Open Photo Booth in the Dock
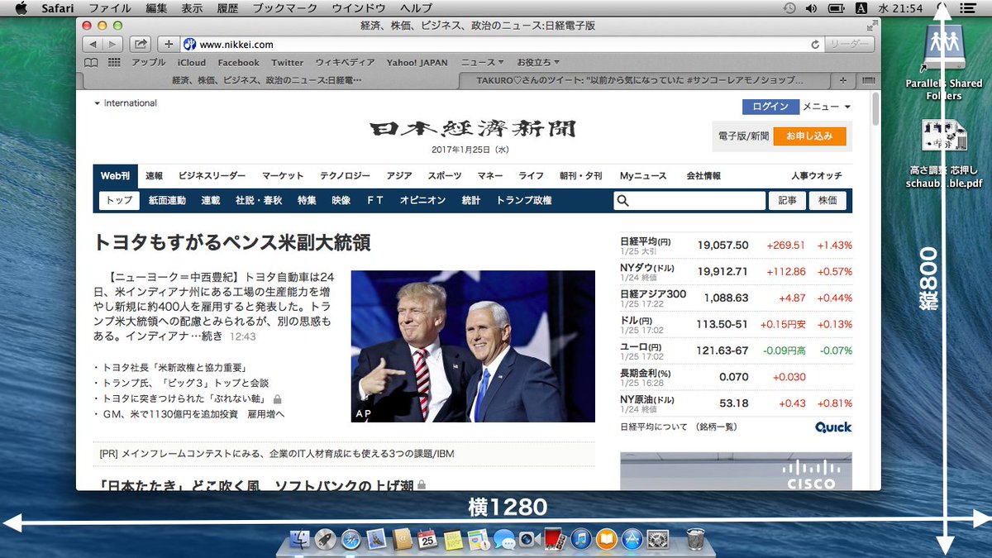The width and height of the screenshot is (992, 558). [555, 540]
